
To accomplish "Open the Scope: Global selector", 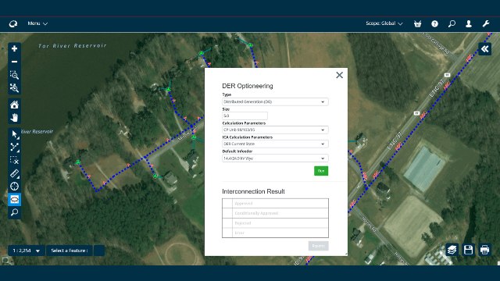I will [x=384, y=23].
